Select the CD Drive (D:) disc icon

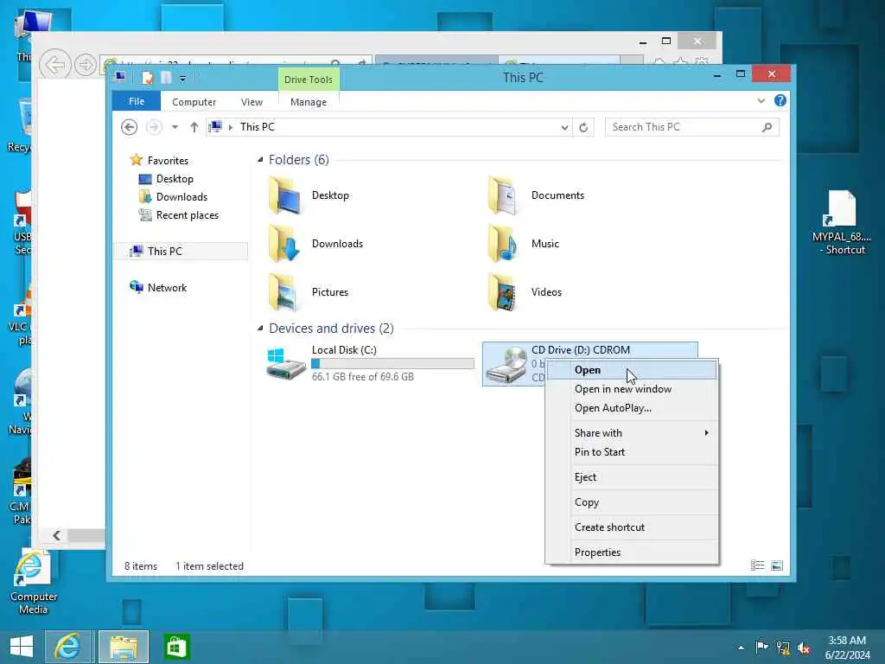point(506,365)
